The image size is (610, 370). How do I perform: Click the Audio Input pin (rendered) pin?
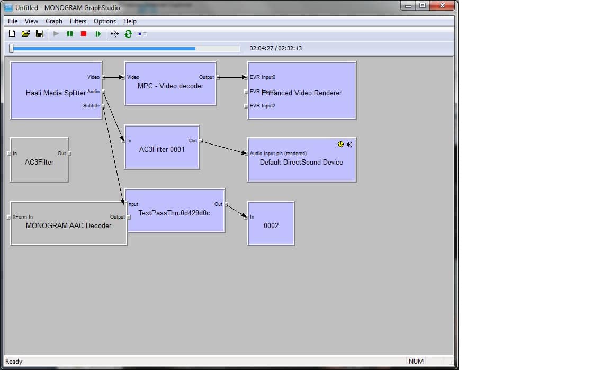point(246,154)
